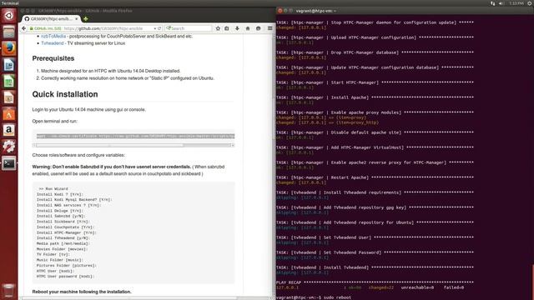The height and width of the screenshot is (300, 534).
Task: Click 'Install Apache' task line in terminal
Action: click(x=375, y=97)
